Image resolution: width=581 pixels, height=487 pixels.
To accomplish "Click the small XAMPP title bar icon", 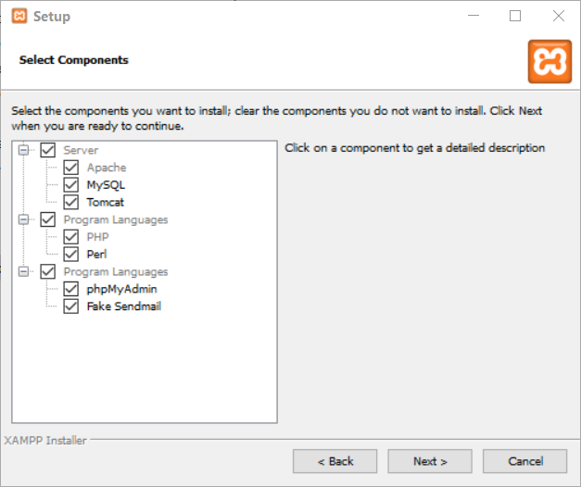I will click(19, 17).
